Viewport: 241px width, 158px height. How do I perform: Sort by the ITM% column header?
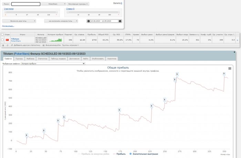[x=128, y=34]
